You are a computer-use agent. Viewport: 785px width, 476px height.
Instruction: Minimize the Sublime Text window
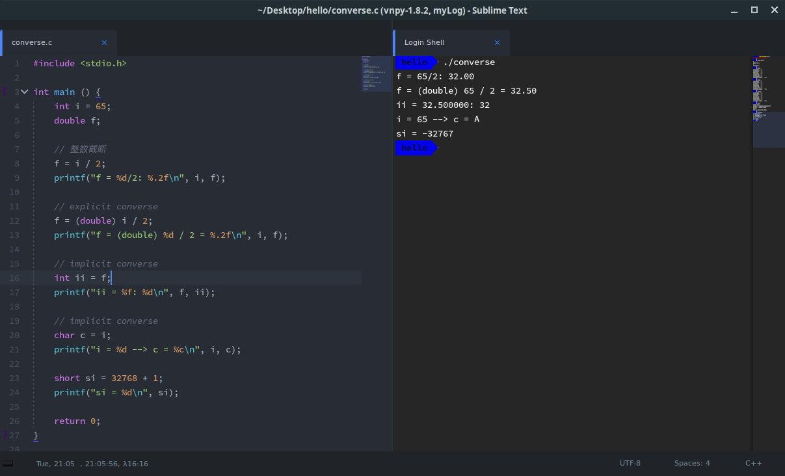pos(736,10)
